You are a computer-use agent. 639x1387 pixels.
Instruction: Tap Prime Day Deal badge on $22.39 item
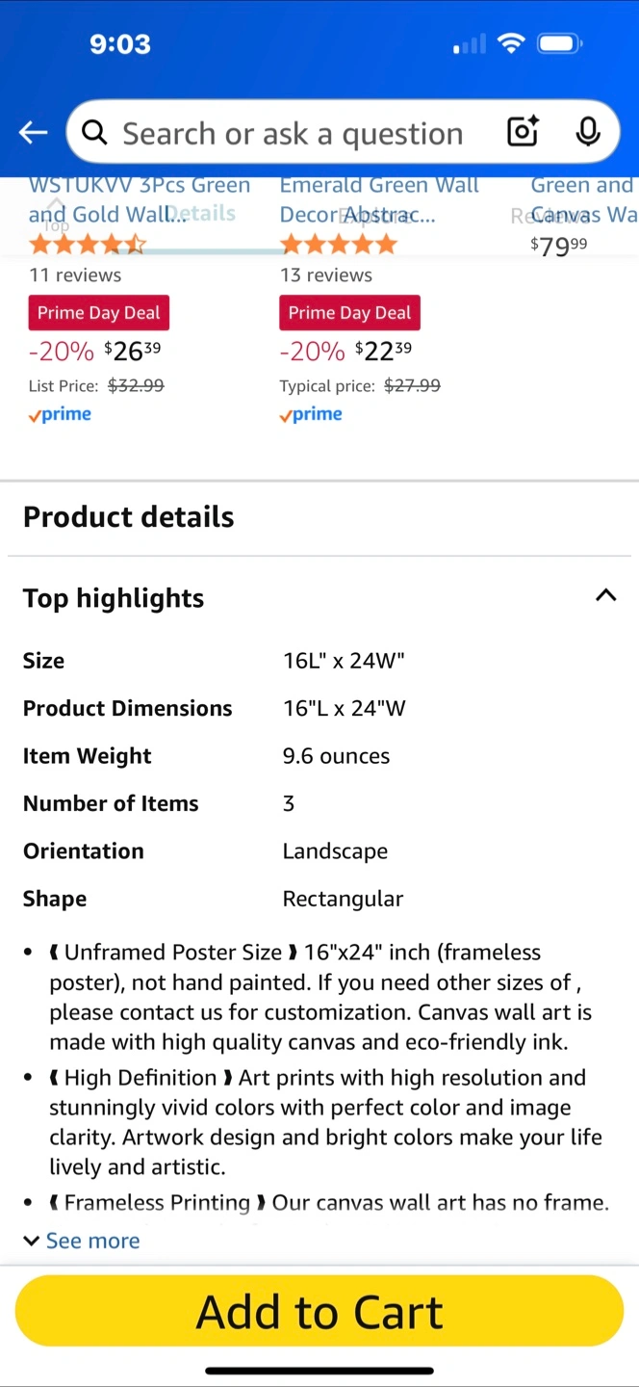[350, 312]
